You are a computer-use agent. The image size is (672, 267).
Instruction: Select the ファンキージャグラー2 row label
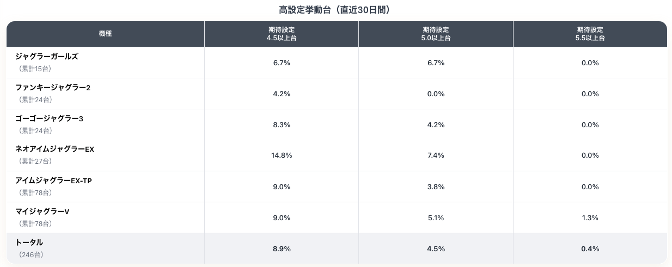coord(53,88)
